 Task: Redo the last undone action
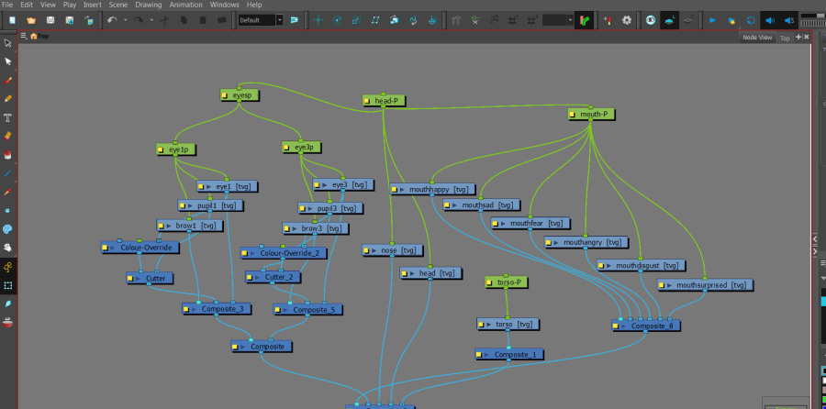pos(138,20)
